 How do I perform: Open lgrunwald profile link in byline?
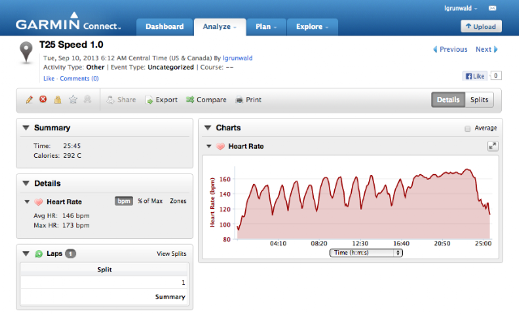point(238,58)
